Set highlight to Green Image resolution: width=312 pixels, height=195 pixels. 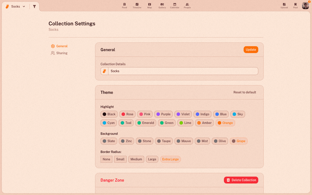167,123
